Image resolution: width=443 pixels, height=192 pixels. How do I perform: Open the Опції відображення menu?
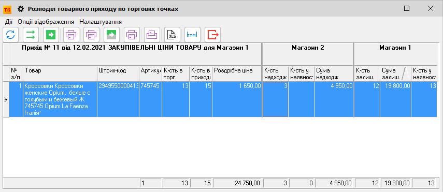tap(46, 22)
